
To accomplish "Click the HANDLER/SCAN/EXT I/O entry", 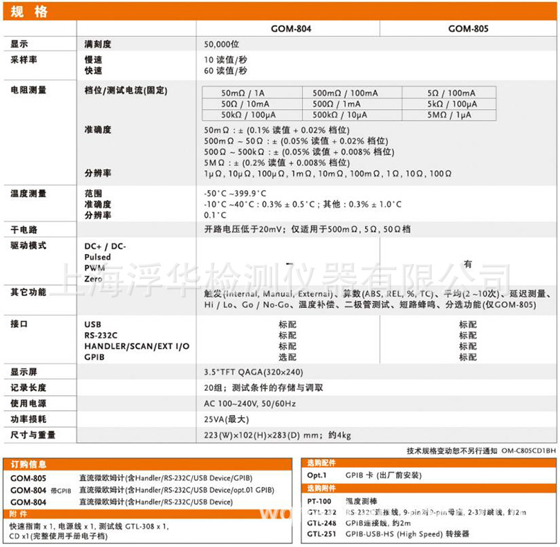I will (137, 346).
